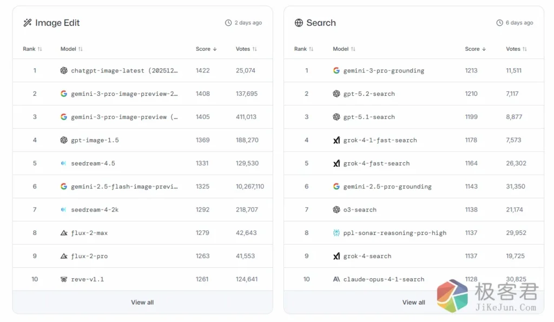Open View all in Image Edit panel
Image resolution: width=554 pixels, height=322 pixels.
[142, 303]
